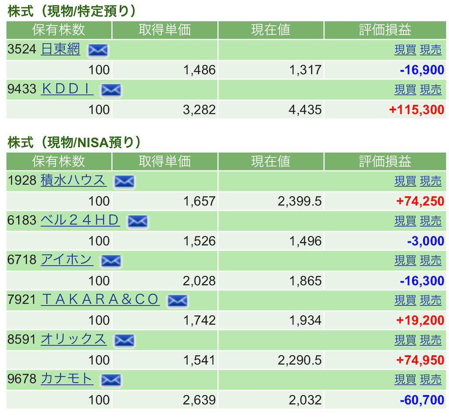Click the オリックス gain +74,950
The image size is (449, 417).
click(x=420, y=360)
